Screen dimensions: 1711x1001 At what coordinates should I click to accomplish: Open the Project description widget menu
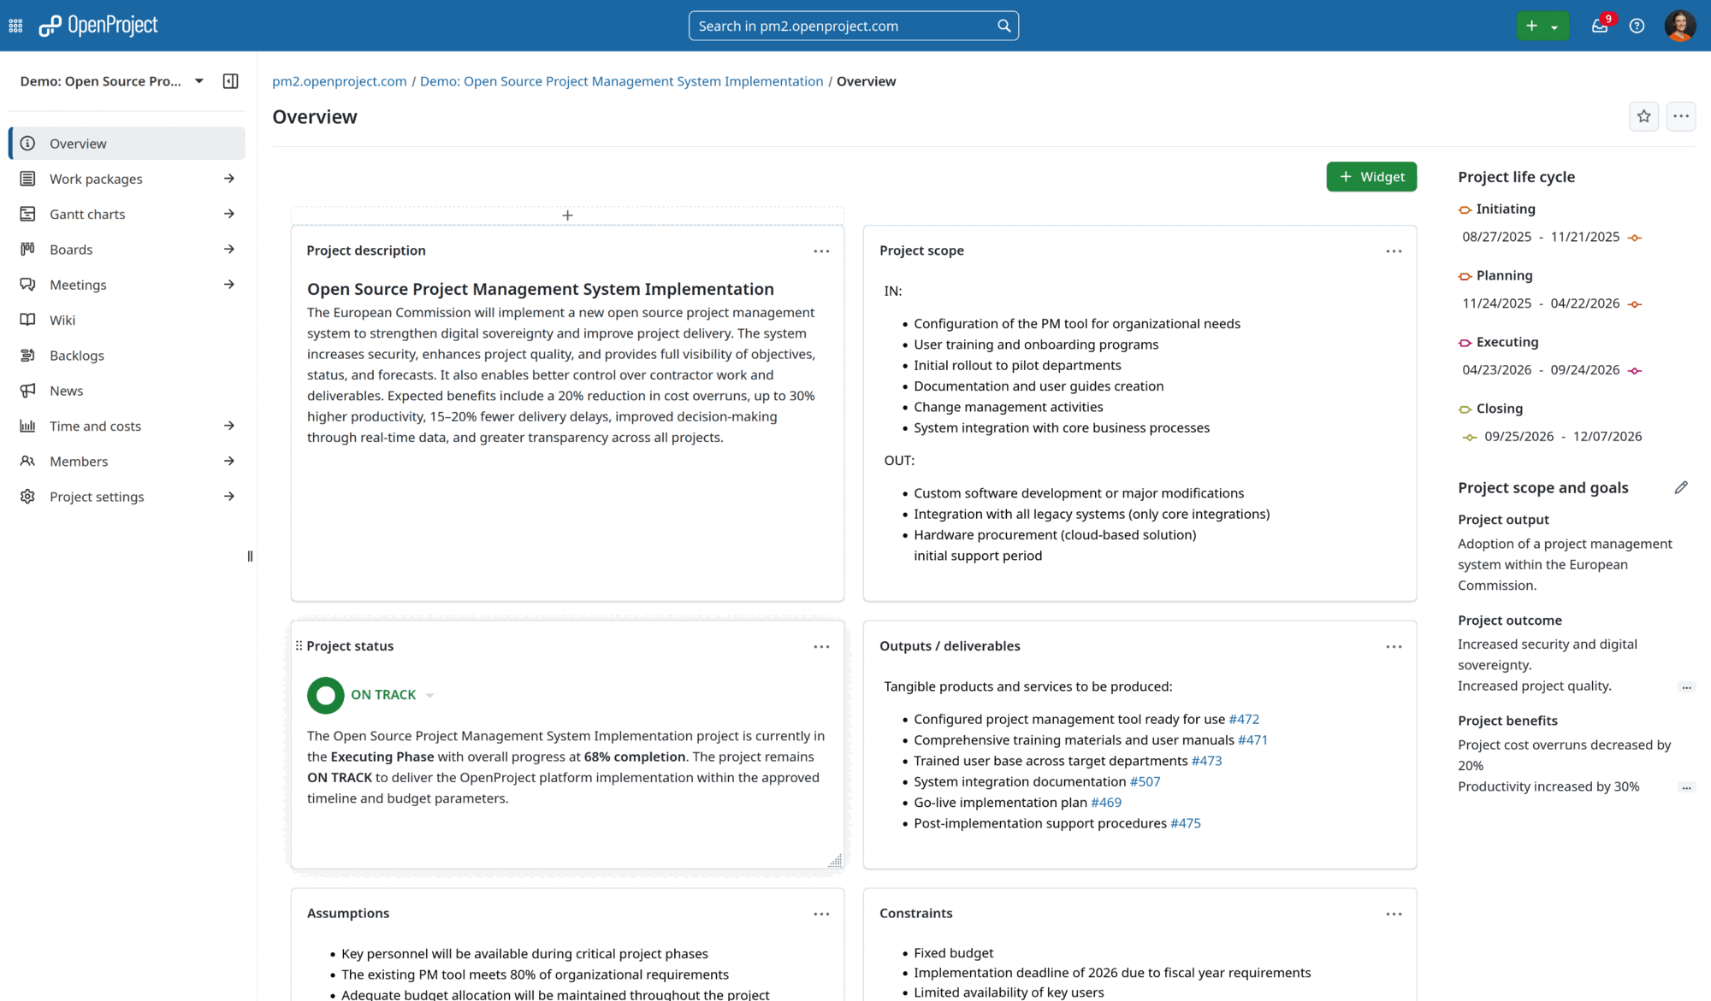tap(821, 250)
